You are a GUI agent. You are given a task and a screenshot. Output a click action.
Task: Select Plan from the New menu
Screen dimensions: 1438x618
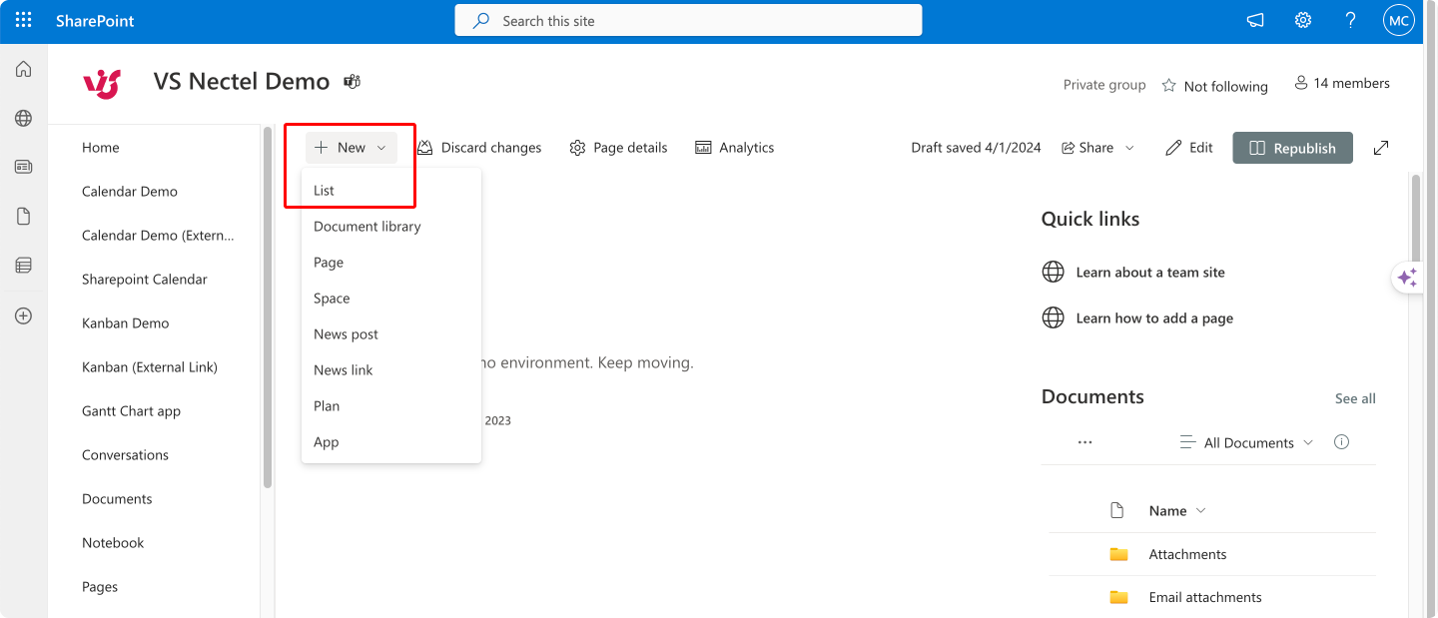391,405
